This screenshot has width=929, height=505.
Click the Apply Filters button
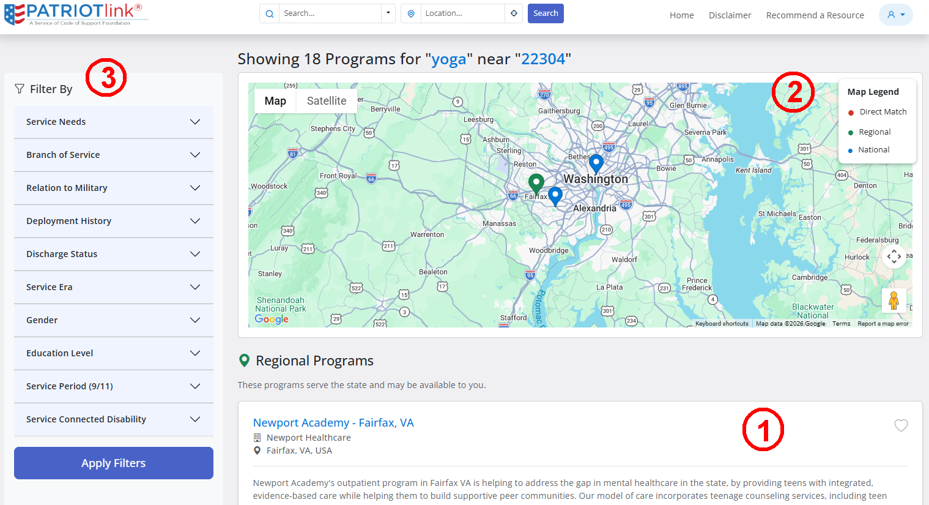[114, 463]
